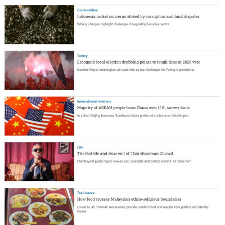
Task: Open the Commodities category link
Action: (x=87, y=10)
